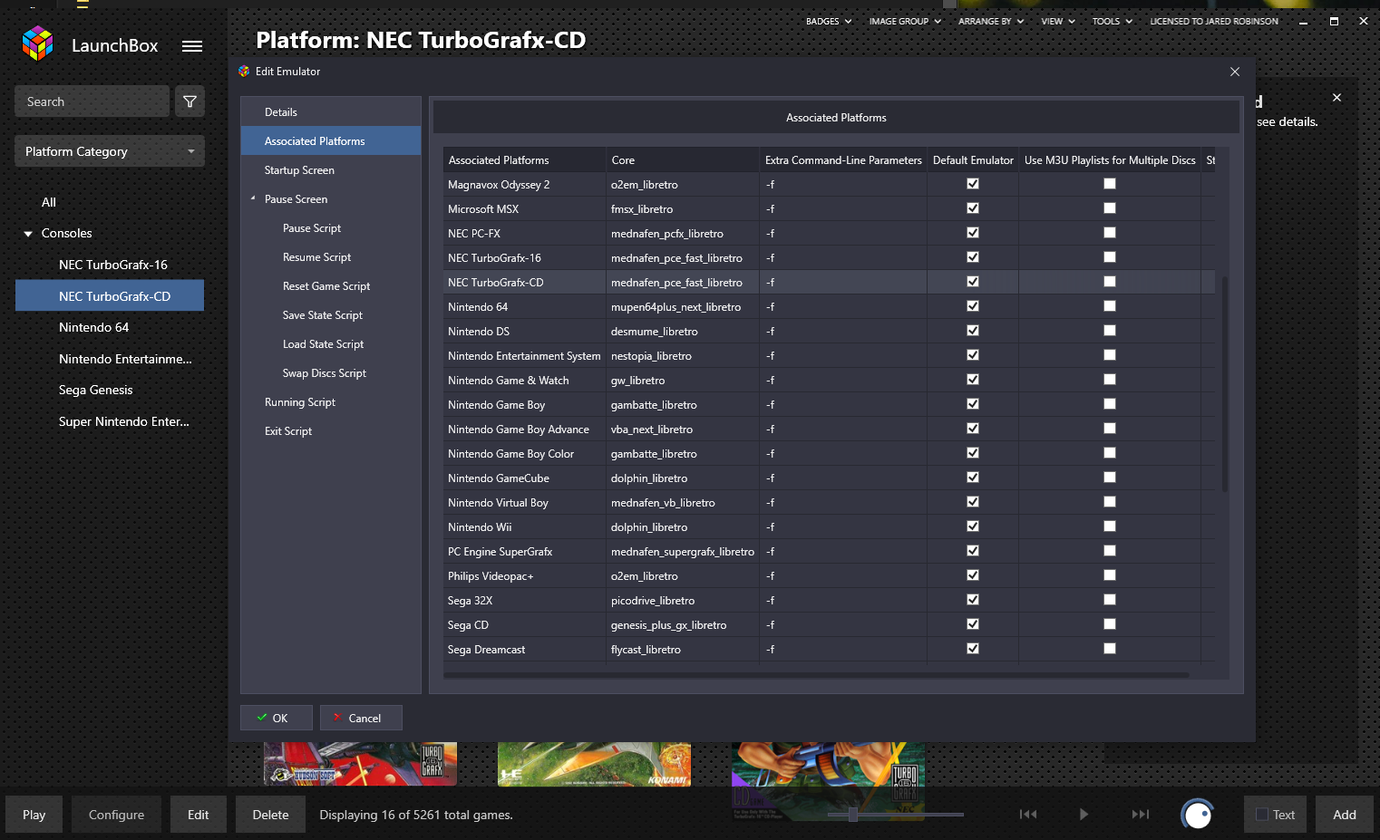Image resolution: width=1380 pixels, height=840 pixels.
Task: Click mupen64plus_next_libretro core cell
Action: [x=683, y=307]
